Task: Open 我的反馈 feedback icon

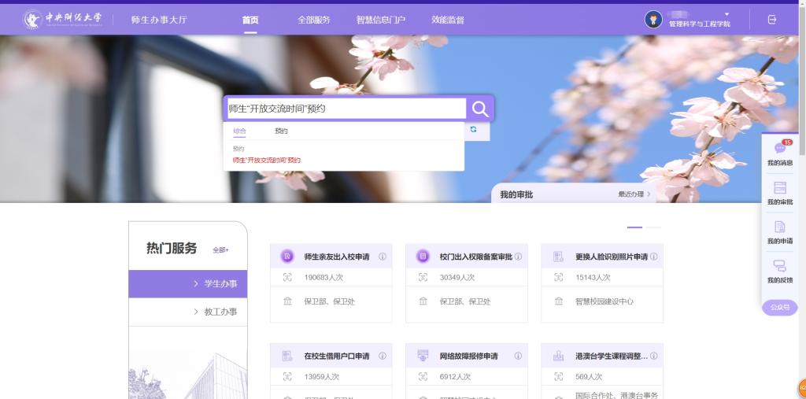Action: [779, 268]
